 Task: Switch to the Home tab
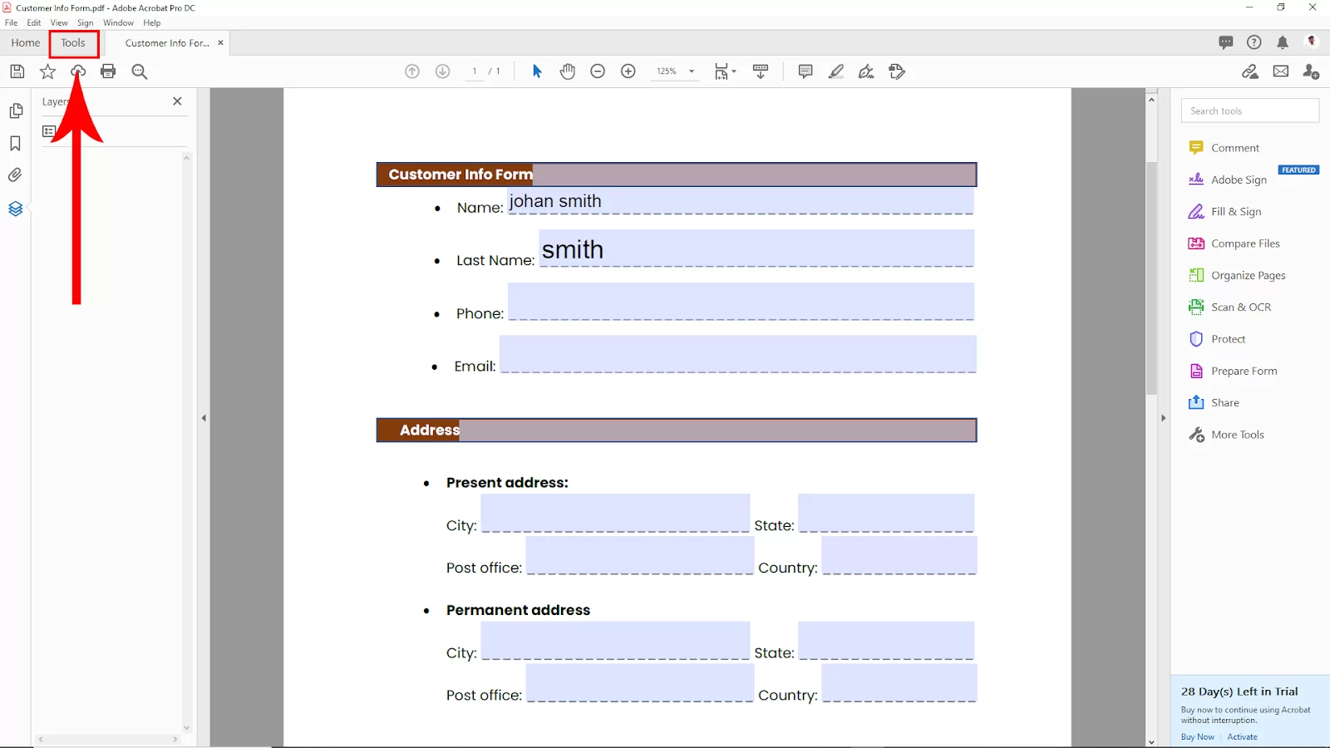click(26, 42)
